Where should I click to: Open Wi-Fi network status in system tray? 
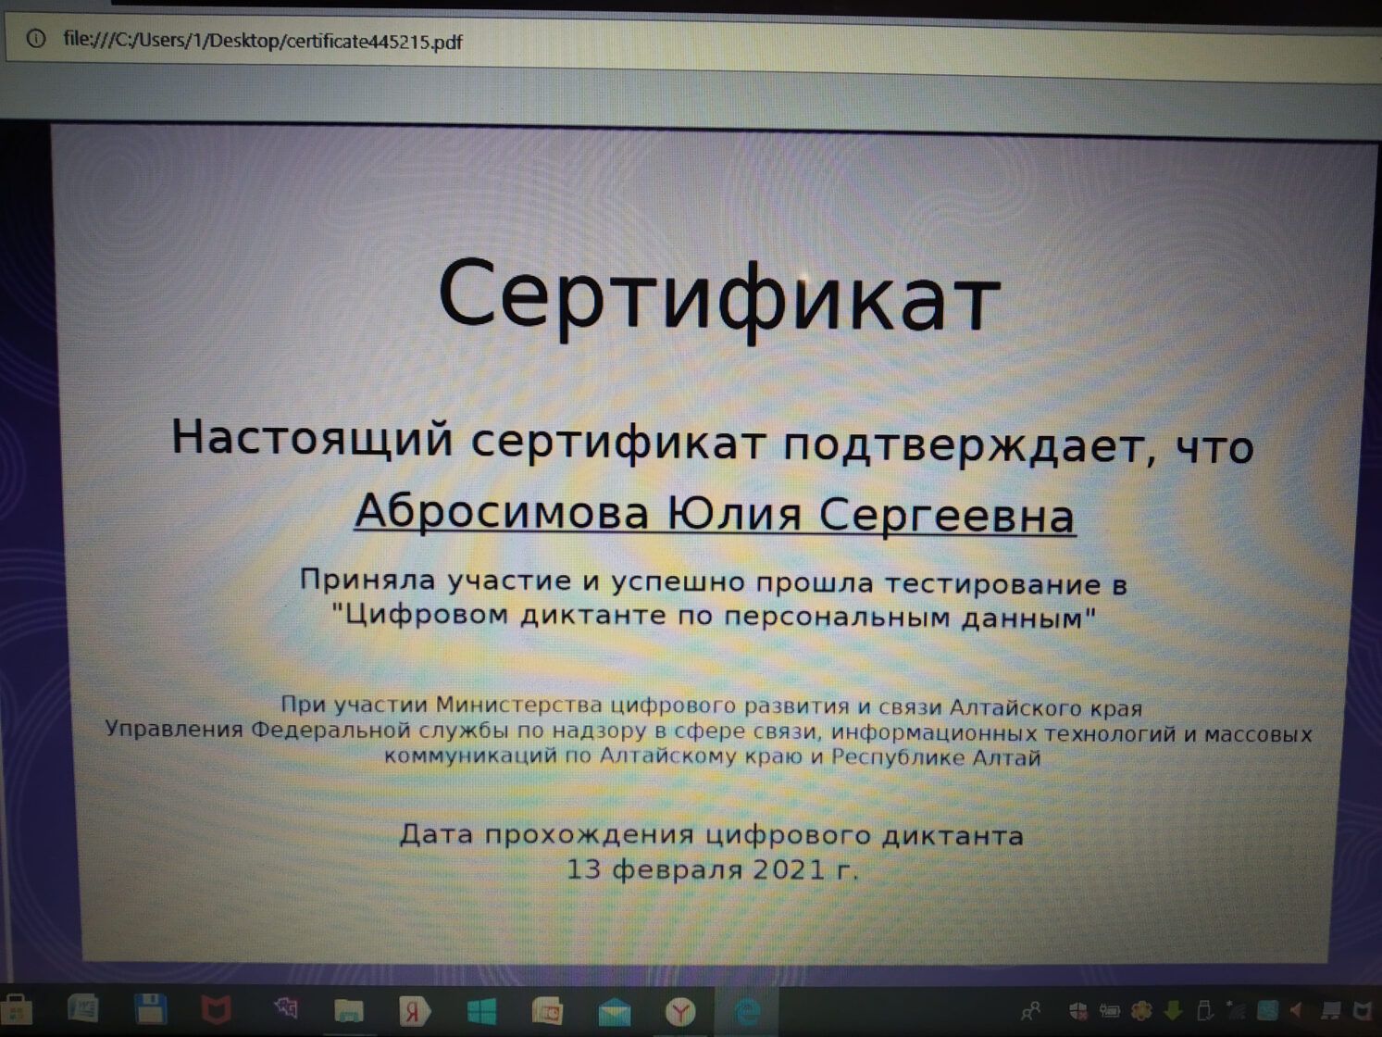(x=1236, y=1010)
